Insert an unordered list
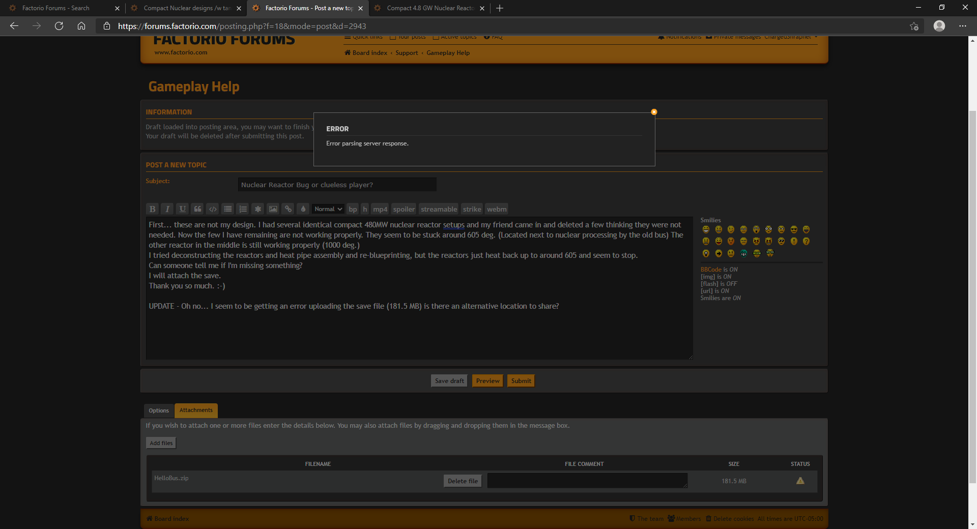 click(227, 209)
